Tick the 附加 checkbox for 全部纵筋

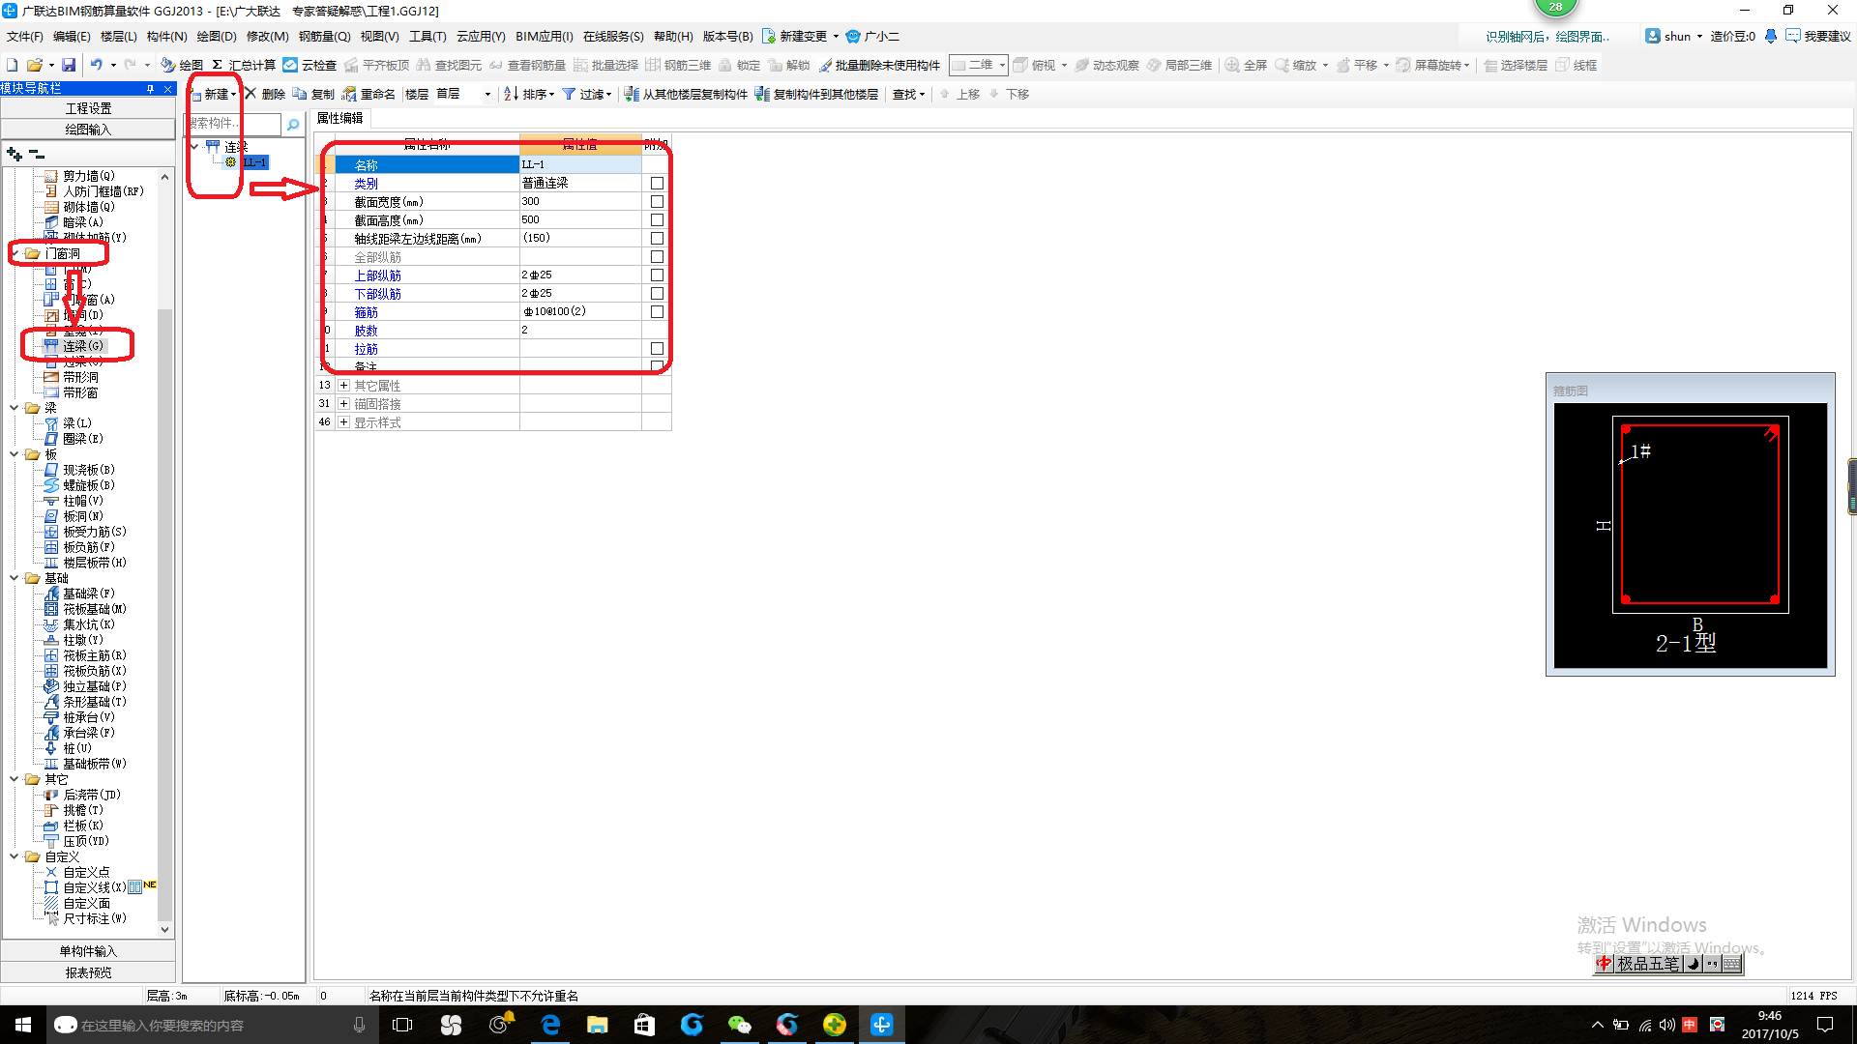coord(657,256)
